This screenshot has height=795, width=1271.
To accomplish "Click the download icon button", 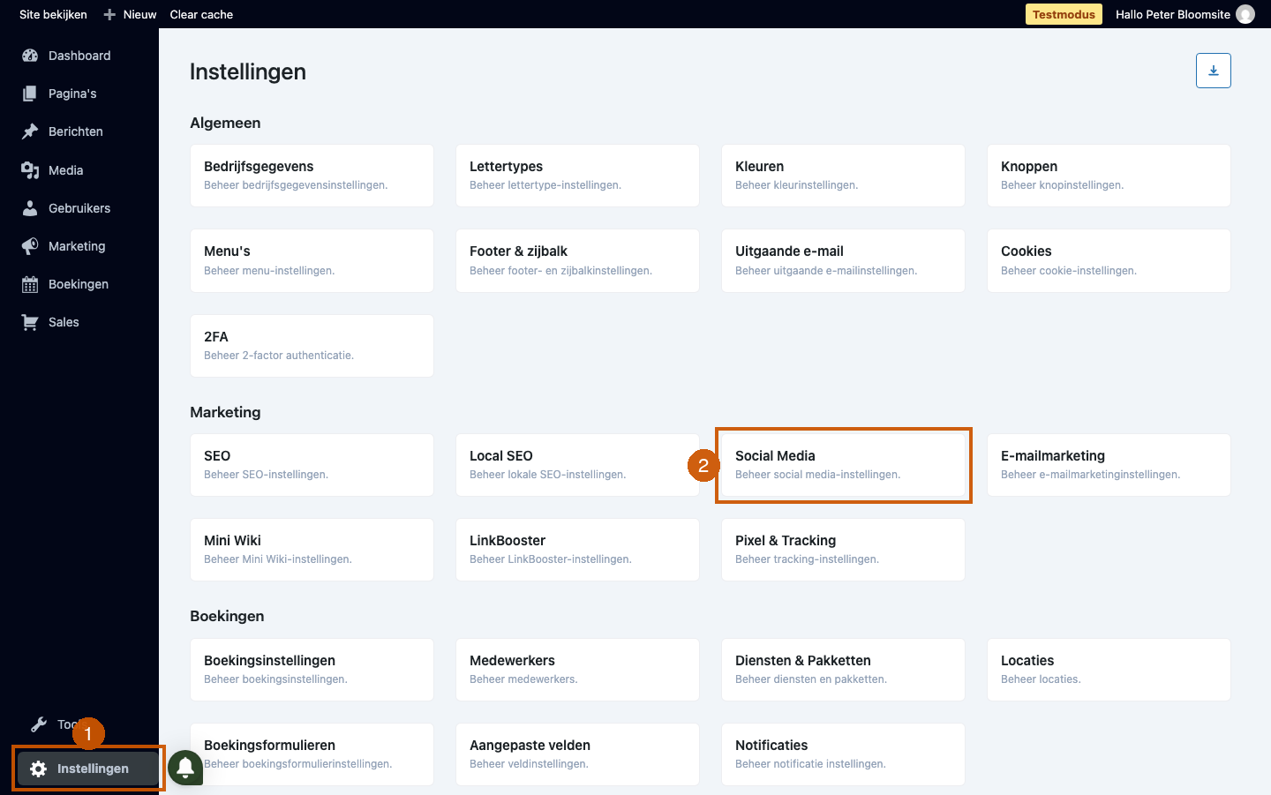I will tap(1214, 71).
